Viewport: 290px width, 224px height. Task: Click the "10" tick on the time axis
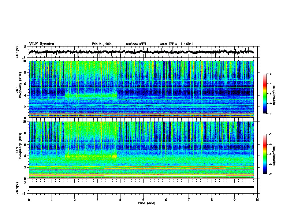[x=257, y=200]
